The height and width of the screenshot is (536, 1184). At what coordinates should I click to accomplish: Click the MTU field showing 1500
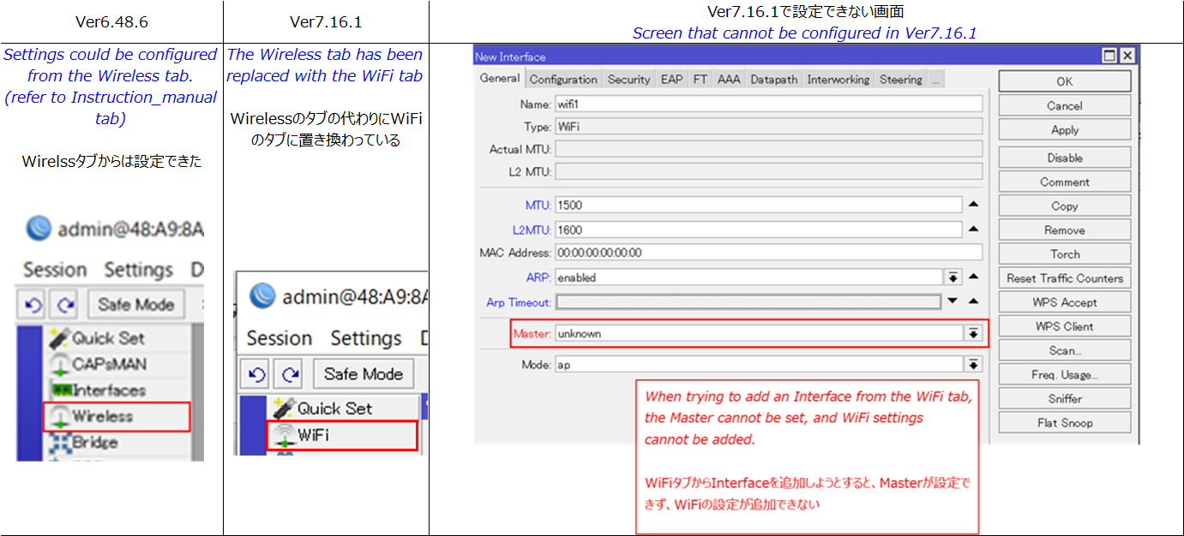click(x=759, y=205)
